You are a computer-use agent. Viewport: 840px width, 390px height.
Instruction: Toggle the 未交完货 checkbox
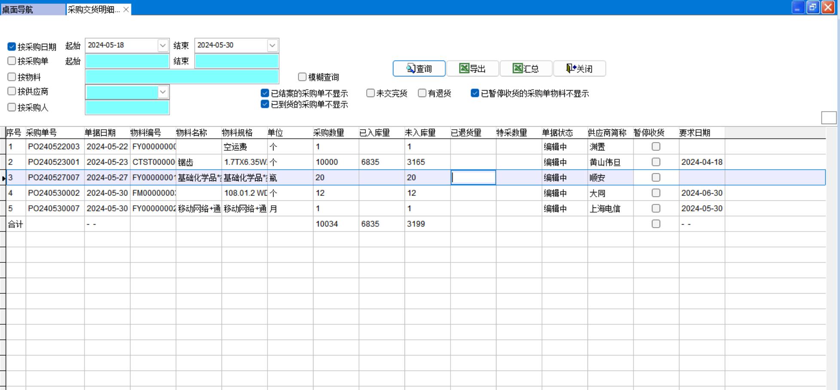pyautogui.click(x=370, y=93)
